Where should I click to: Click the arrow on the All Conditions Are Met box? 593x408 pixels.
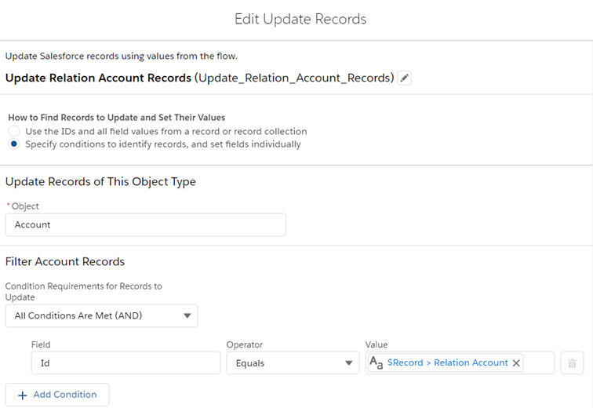(x=187, y=316)
